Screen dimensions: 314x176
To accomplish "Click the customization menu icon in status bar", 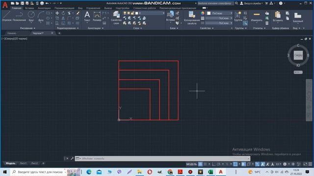I will tap(310, 164).
